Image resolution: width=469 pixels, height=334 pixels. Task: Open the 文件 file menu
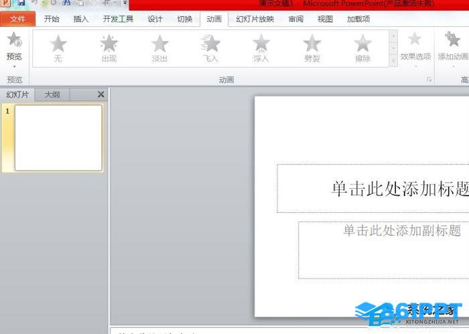(x=17, y=19)
